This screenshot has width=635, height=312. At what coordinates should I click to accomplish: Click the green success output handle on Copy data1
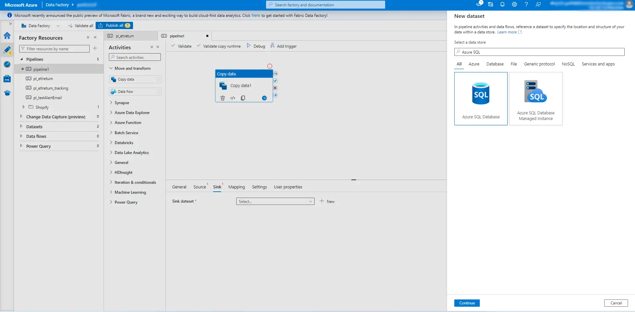[x=275, y=81]
